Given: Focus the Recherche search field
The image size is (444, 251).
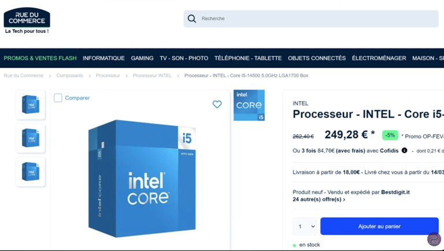Looking at the screenshot, I should [311, 18].
